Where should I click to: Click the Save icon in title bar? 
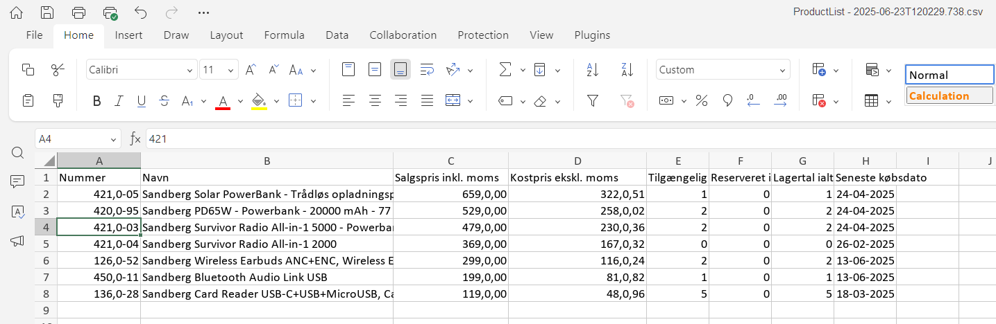click(x=47, y=12)
